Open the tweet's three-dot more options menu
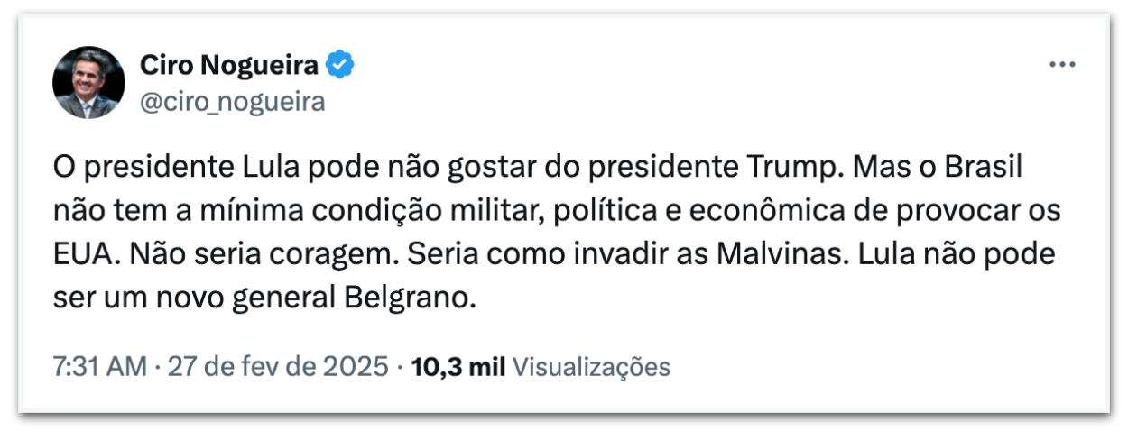The height and width of the screenshot is (431, 1128). pos(1062,66)
